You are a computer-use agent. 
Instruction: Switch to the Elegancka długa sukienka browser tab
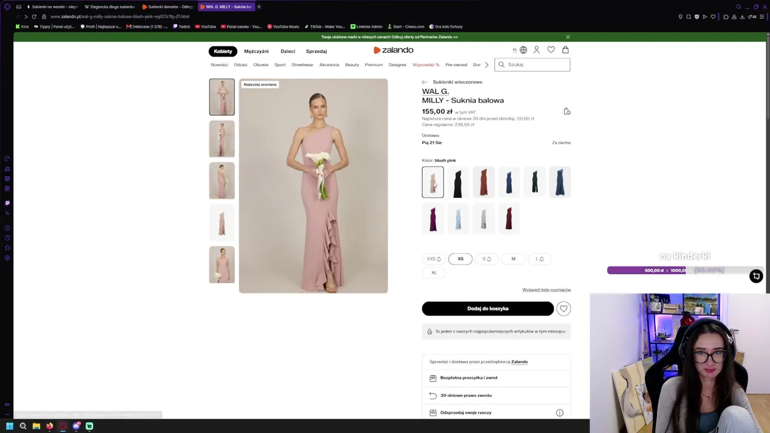[x=109, y=7]
